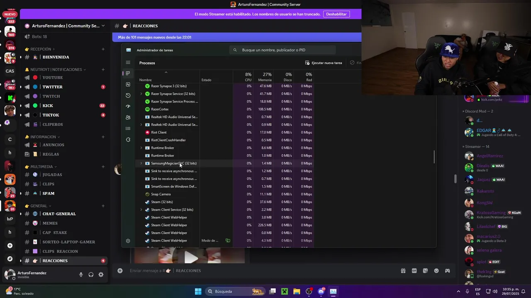The image size is (531, 298).
Task: Collapse the GENERAL channel category
Action: (38, 206)
